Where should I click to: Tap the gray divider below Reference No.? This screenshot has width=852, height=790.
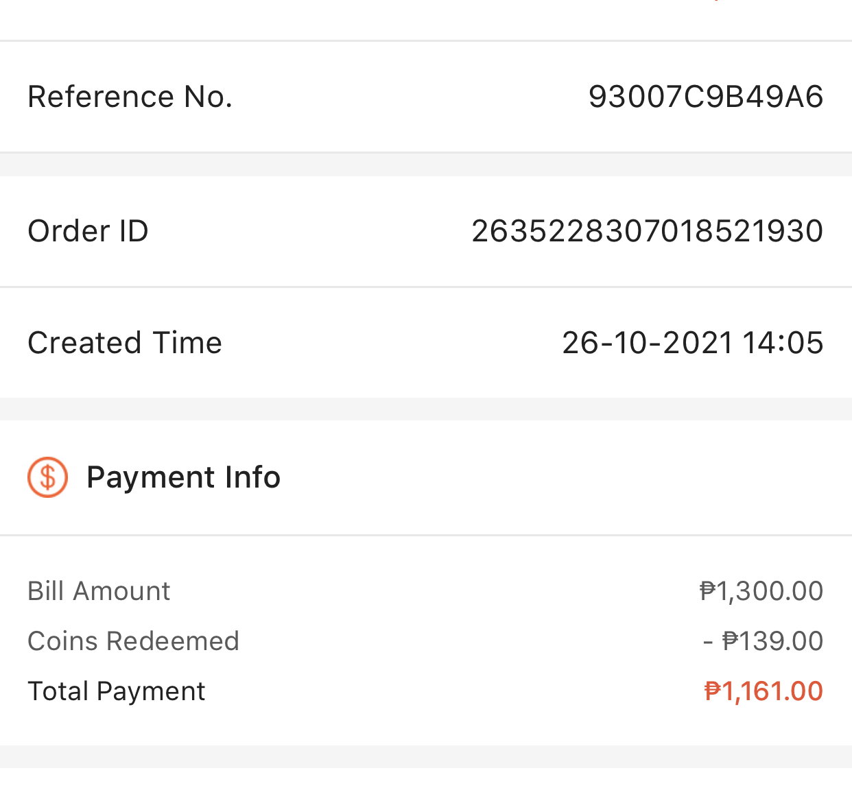click(x=426, y=165)
